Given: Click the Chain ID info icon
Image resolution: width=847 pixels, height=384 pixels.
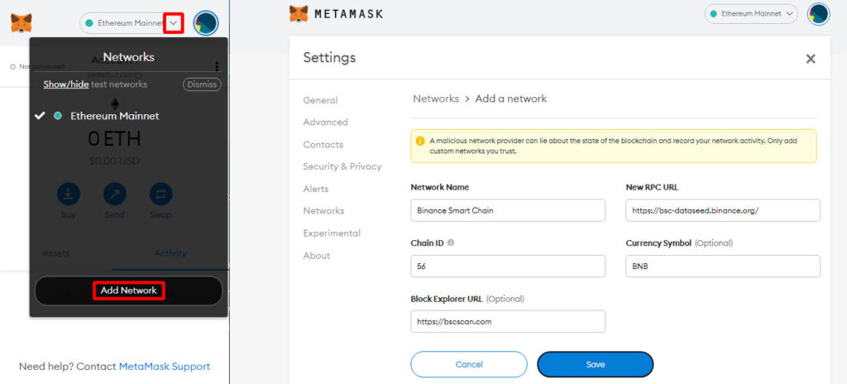Looking at the screenshot, I should click(451, 242).
